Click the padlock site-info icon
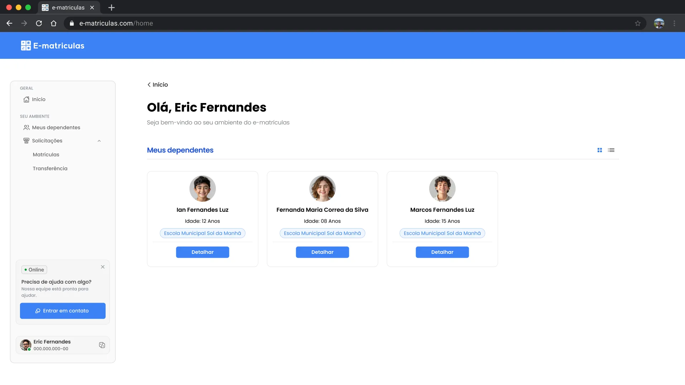685x385 pixels. pyautogui.click(x=72, y=23)
